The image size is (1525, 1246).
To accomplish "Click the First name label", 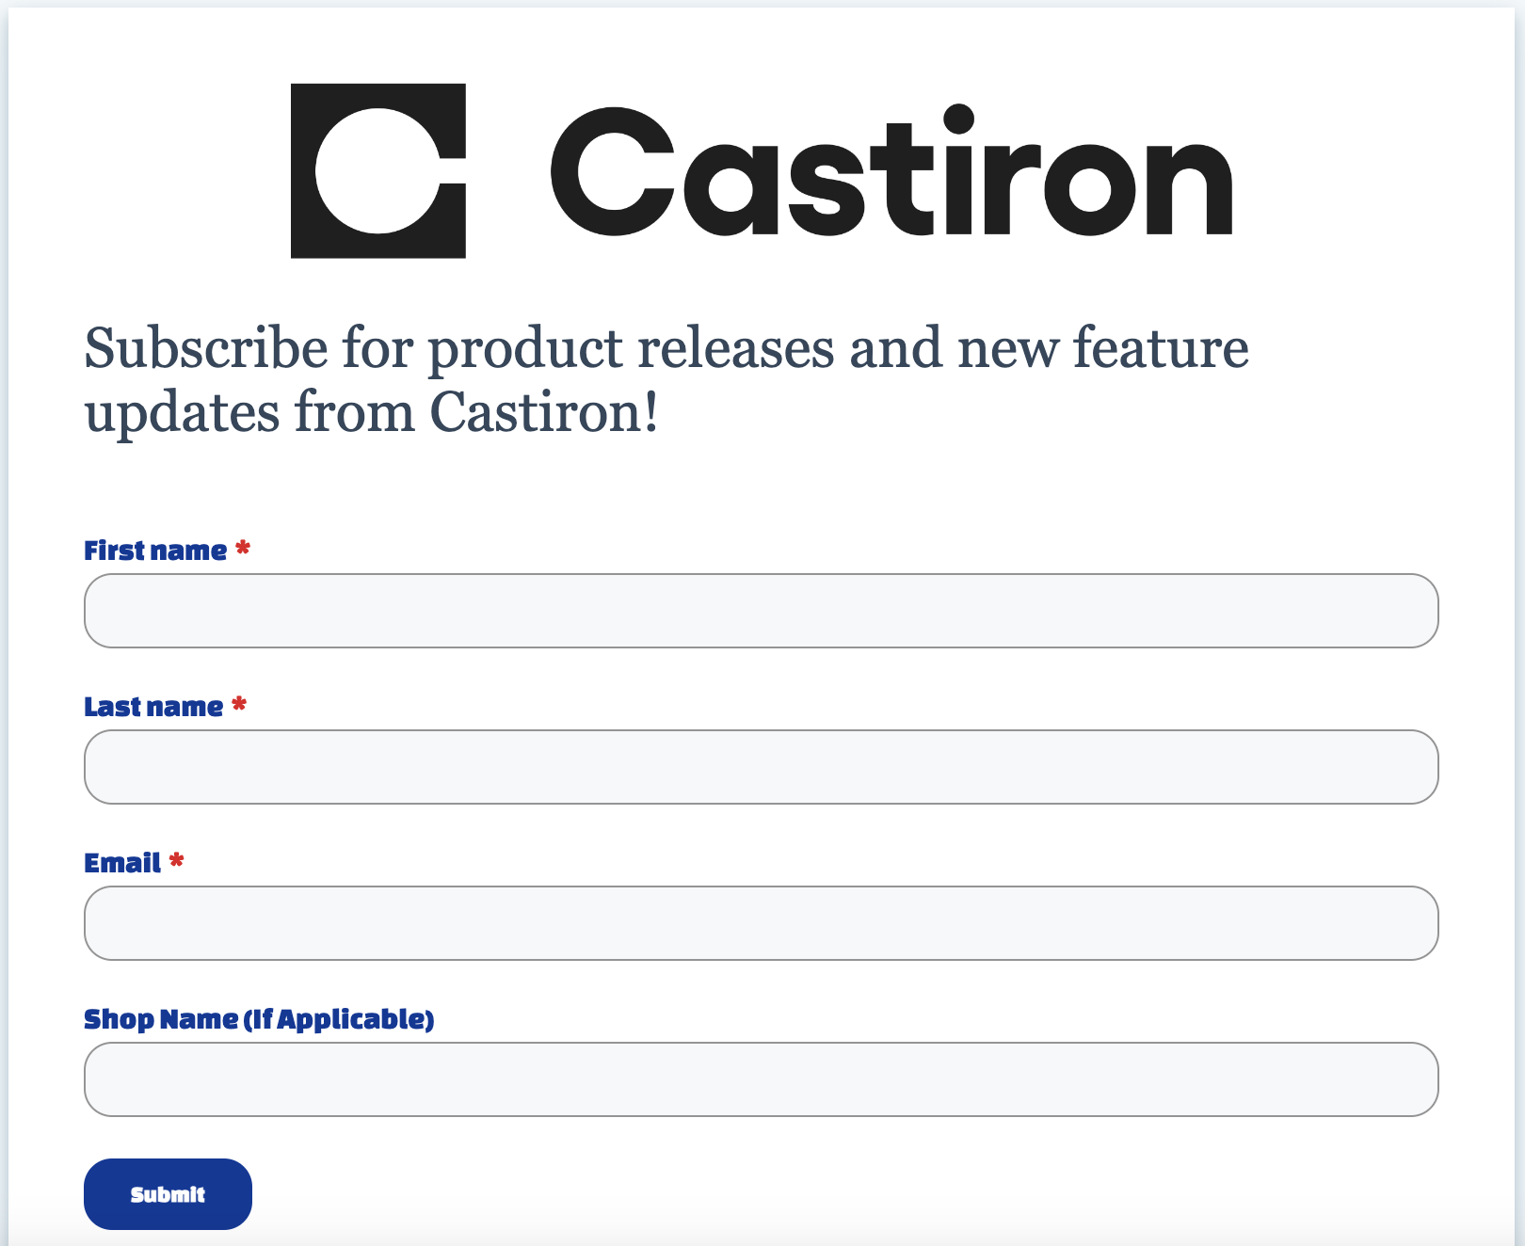I will click(x=155, y=551).
